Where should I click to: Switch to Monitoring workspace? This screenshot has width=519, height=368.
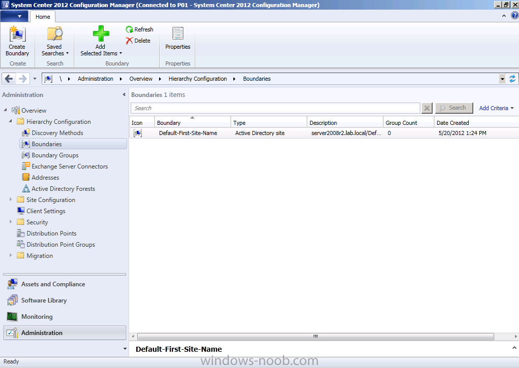click(65, 316)
